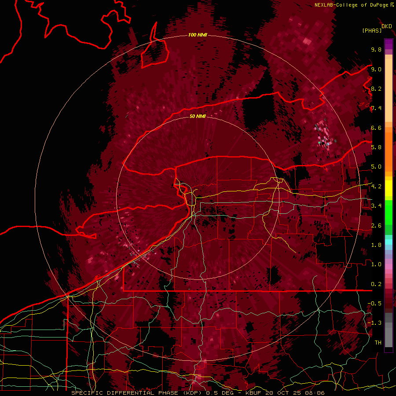Pick the dark orange band on the color scale
The height and width of the screenshot is (396, 396).
tap(389, 151)
